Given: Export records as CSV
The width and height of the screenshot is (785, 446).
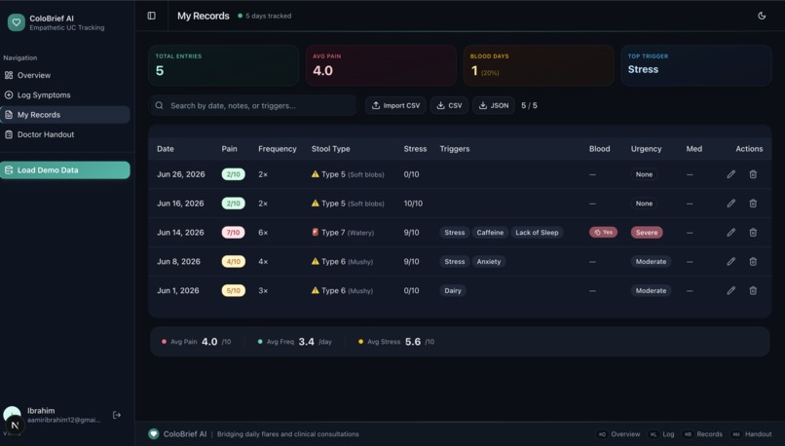Looking at the screenshot, I should (x=449, y=105).
